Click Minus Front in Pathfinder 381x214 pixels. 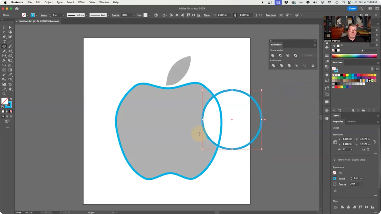(x=280, y=55)
